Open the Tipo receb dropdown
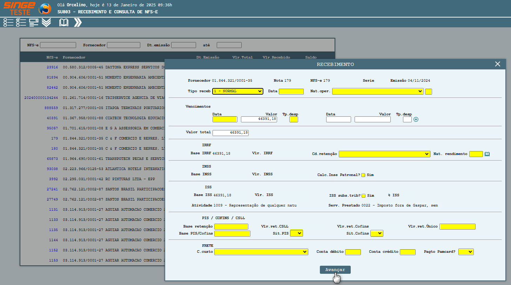The width and height of the screenshot is (511, 285). click(238, 91)
